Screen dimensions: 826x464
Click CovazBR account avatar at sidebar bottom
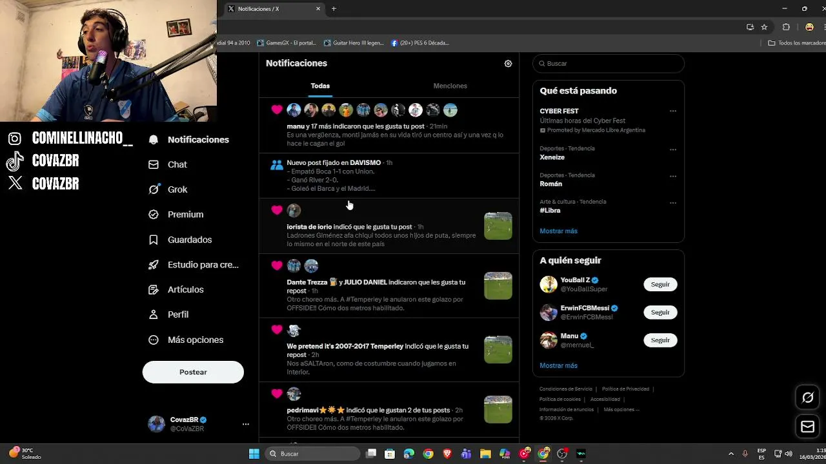click(156, 423)
